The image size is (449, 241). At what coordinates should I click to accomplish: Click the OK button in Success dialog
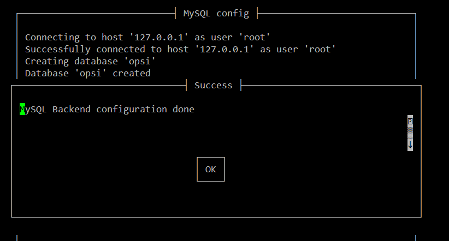coord(211,169)
